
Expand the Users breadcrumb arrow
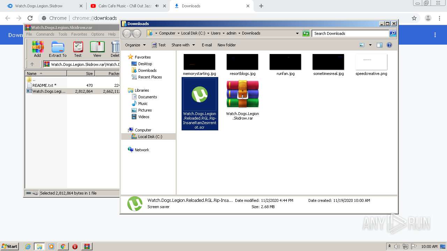click(223, 33)
